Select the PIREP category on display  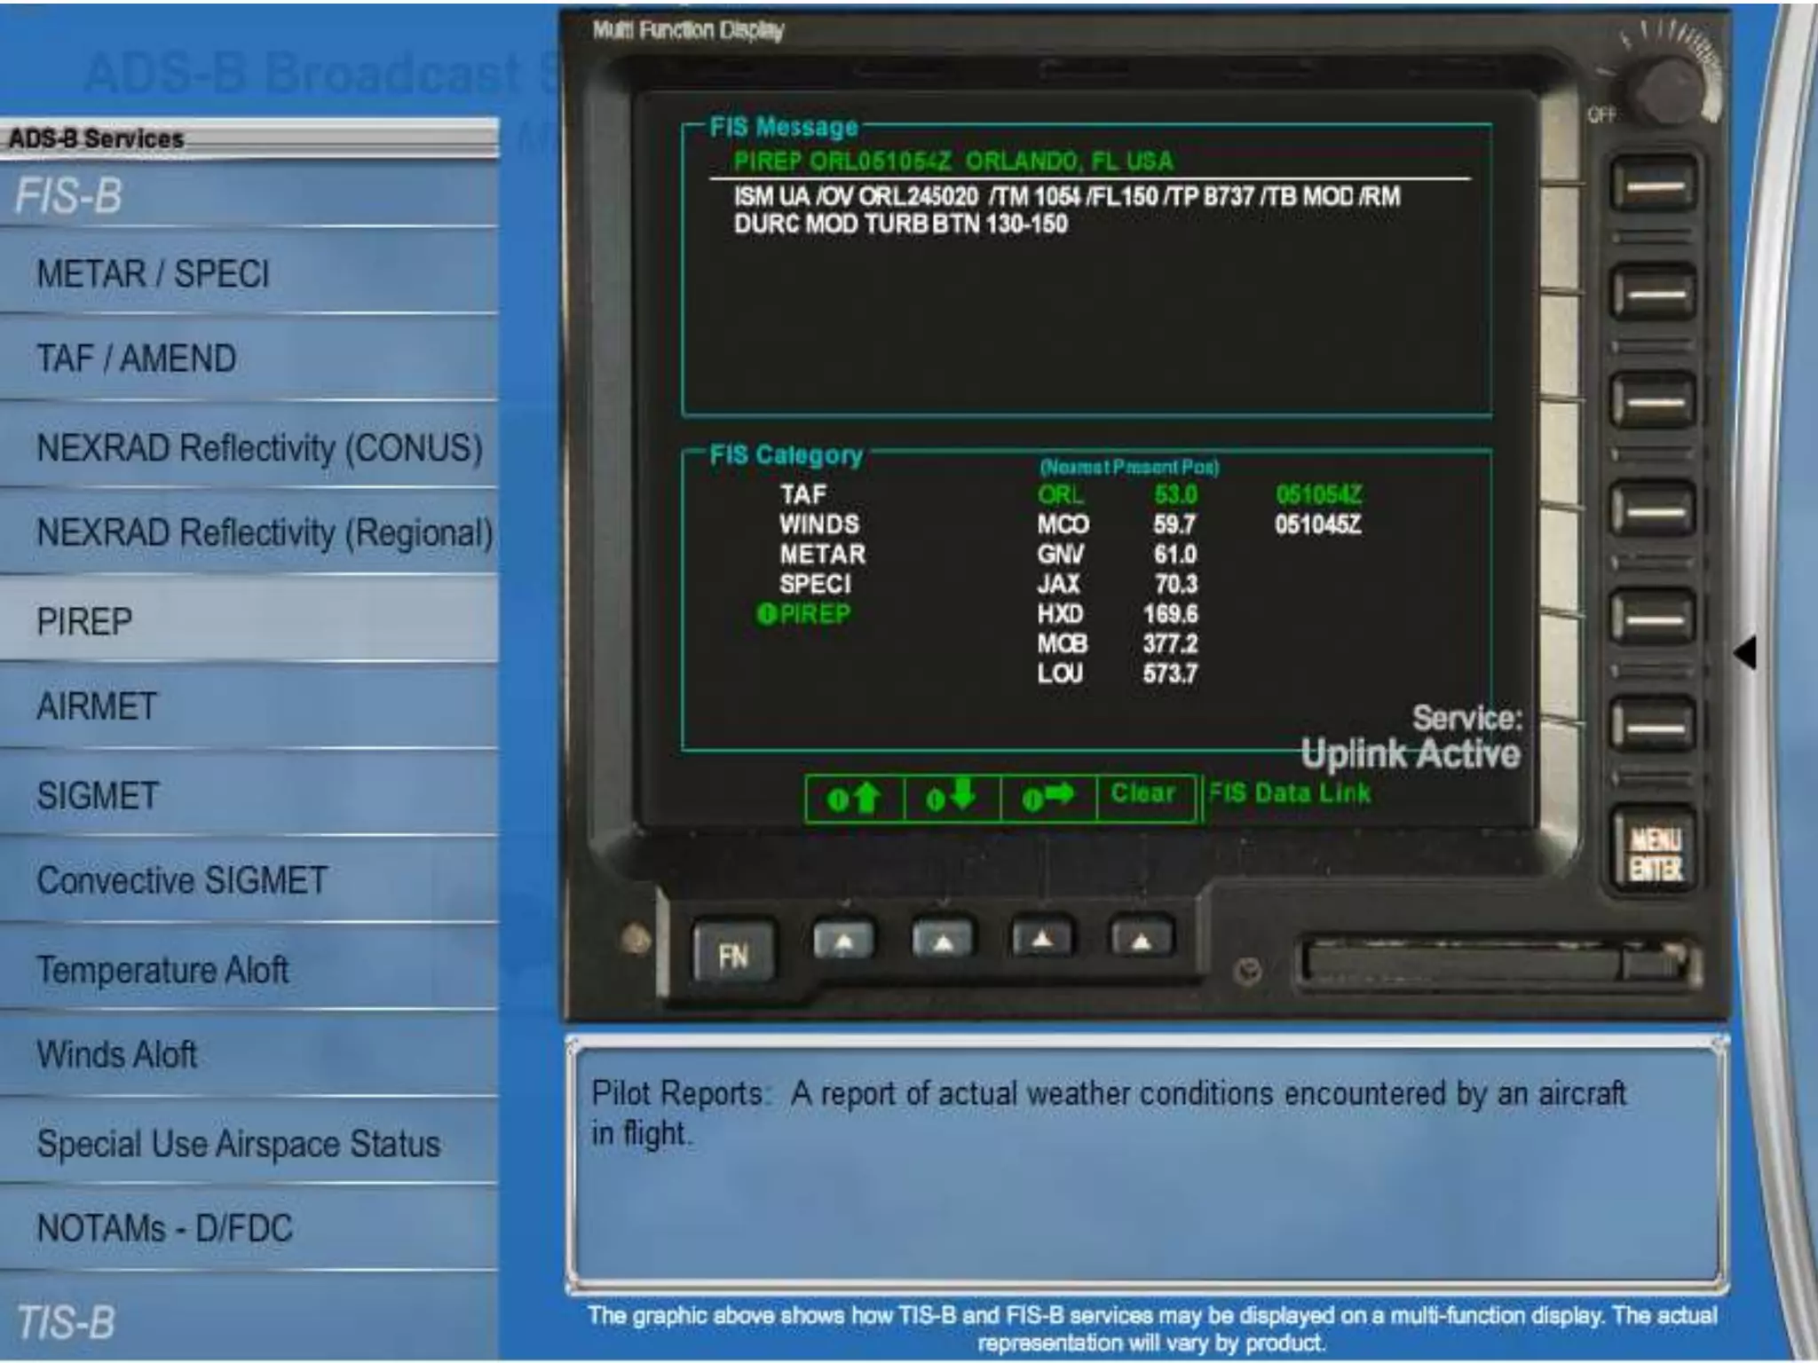click(814, 614)
